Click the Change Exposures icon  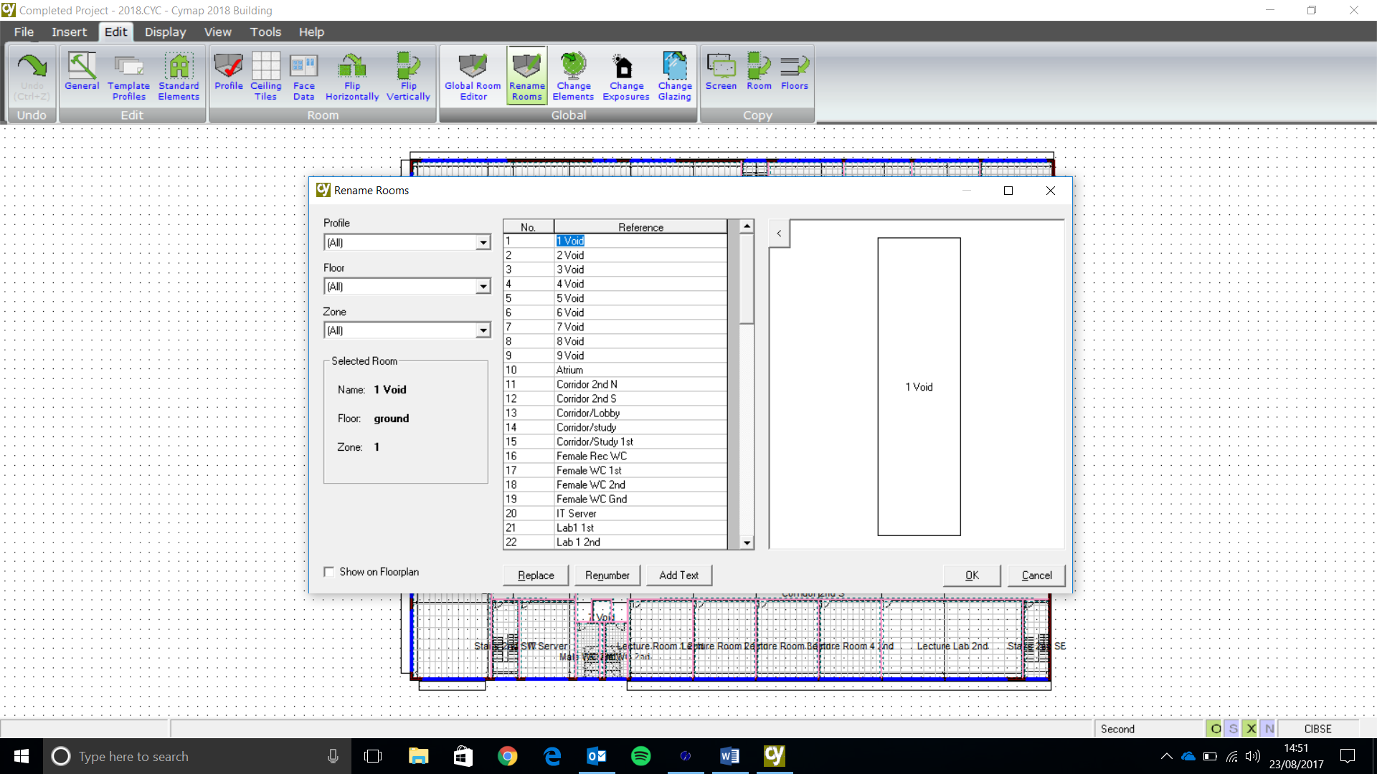(x=625, y=77)
